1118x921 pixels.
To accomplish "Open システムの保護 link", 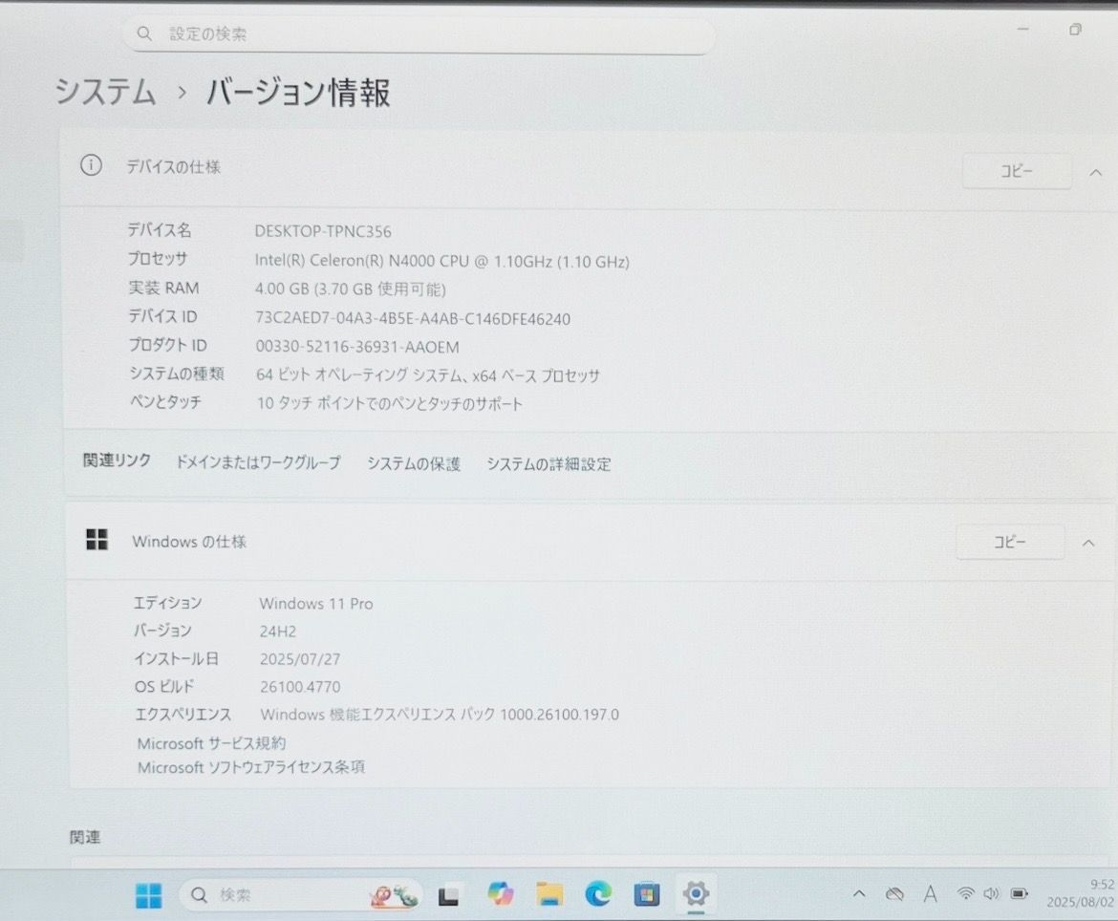I will [414, 463].
